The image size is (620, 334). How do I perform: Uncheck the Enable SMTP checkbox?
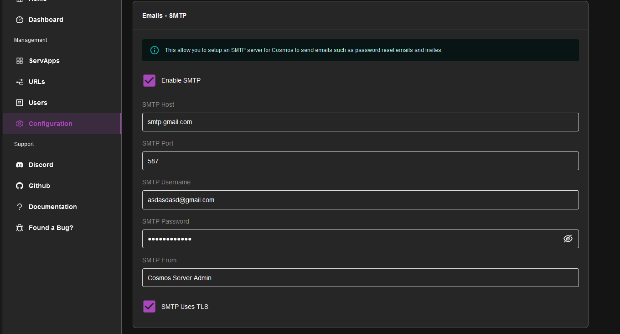pyautogui.click(x=150, y=80)
